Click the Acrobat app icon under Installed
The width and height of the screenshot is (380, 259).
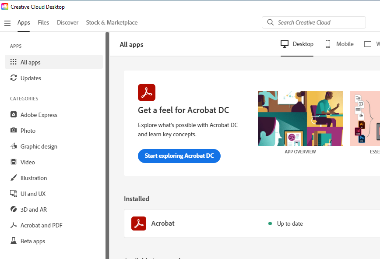139,224
